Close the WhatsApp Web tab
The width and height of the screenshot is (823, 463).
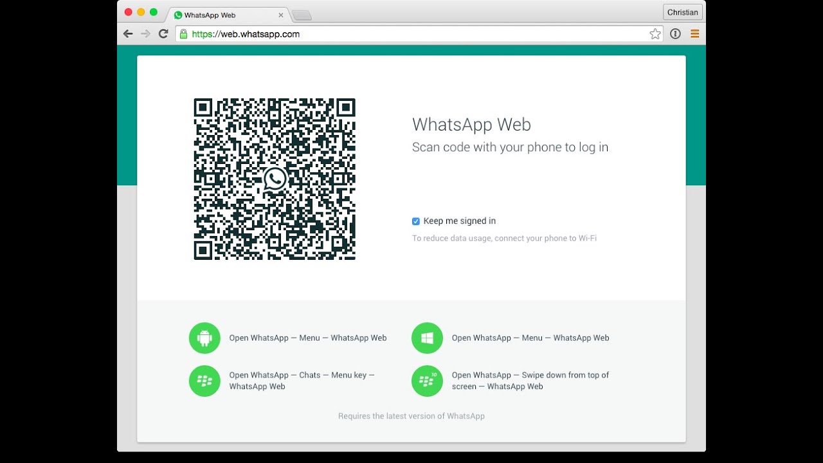(x=280, y=15)
